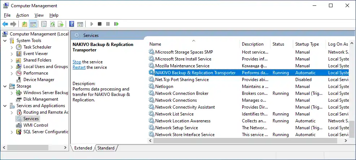The height and width of the screenshot is (160, 356).
Task: Click the Back arrow toolbar icon
Action: point(5,24)
